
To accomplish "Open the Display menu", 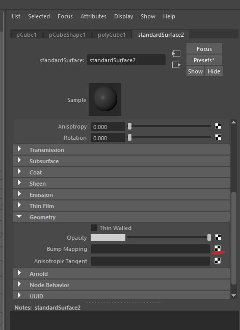I will pos(123,16).
